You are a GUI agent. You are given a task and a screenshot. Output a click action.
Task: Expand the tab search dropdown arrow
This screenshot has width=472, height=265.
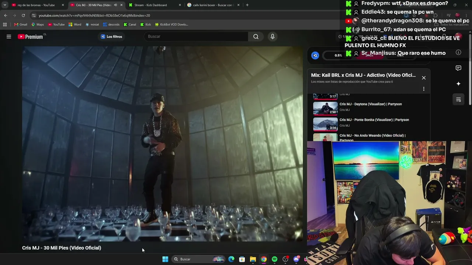(x=4, y=5)
